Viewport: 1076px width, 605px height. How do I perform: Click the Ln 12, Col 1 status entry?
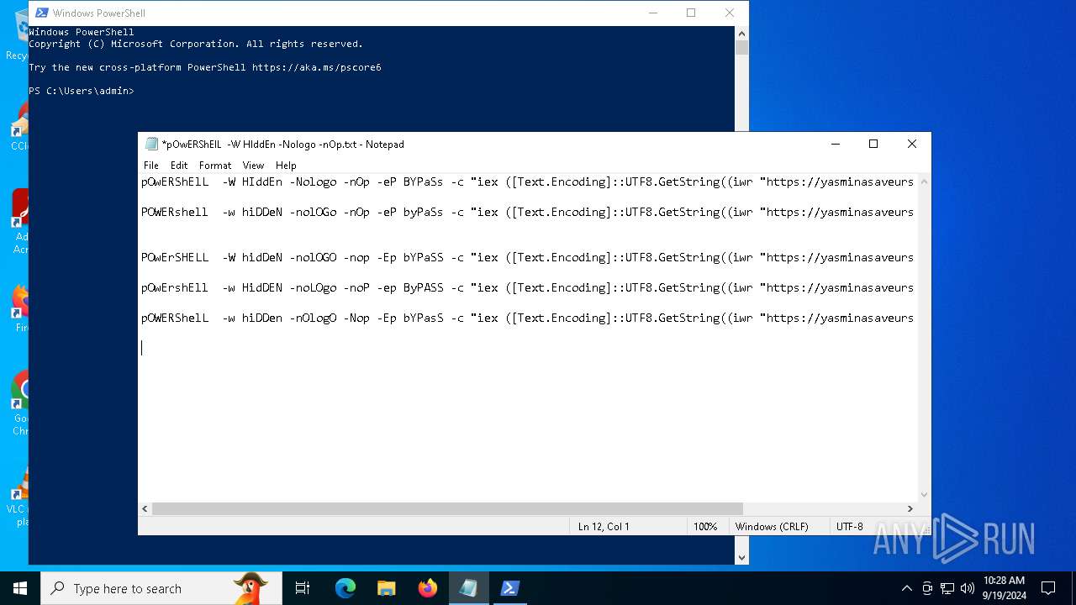tap(604, 527)
